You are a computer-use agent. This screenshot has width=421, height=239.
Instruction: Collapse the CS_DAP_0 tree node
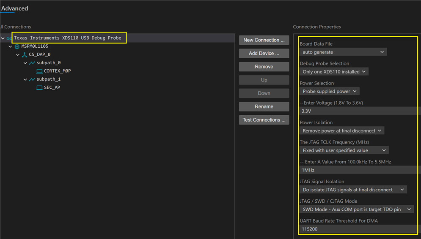click(18, 54)
